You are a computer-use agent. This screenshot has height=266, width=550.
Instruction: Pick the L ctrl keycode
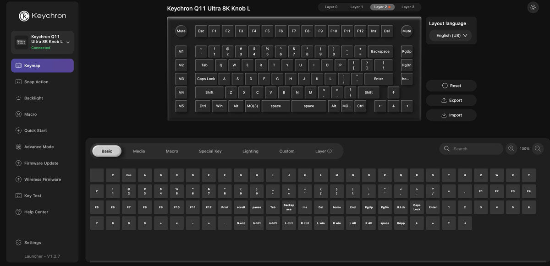tap(289, 223)
